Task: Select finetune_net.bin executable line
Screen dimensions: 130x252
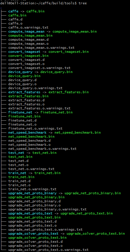Action: click(x=24, y=116)
